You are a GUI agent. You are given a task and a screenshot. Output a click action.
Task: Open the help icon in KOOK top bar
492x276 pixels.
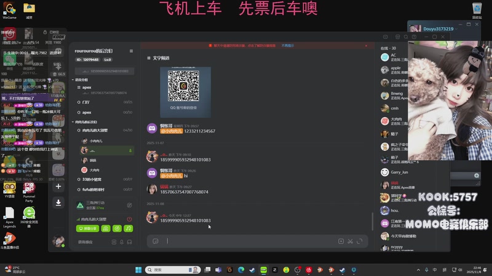[x=414, y=37]
